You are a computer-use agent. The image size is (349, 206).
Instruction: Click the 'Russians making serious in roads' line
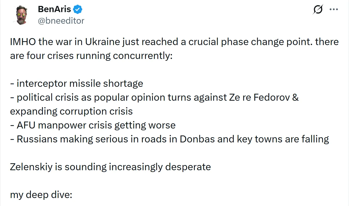pos(169,139)
